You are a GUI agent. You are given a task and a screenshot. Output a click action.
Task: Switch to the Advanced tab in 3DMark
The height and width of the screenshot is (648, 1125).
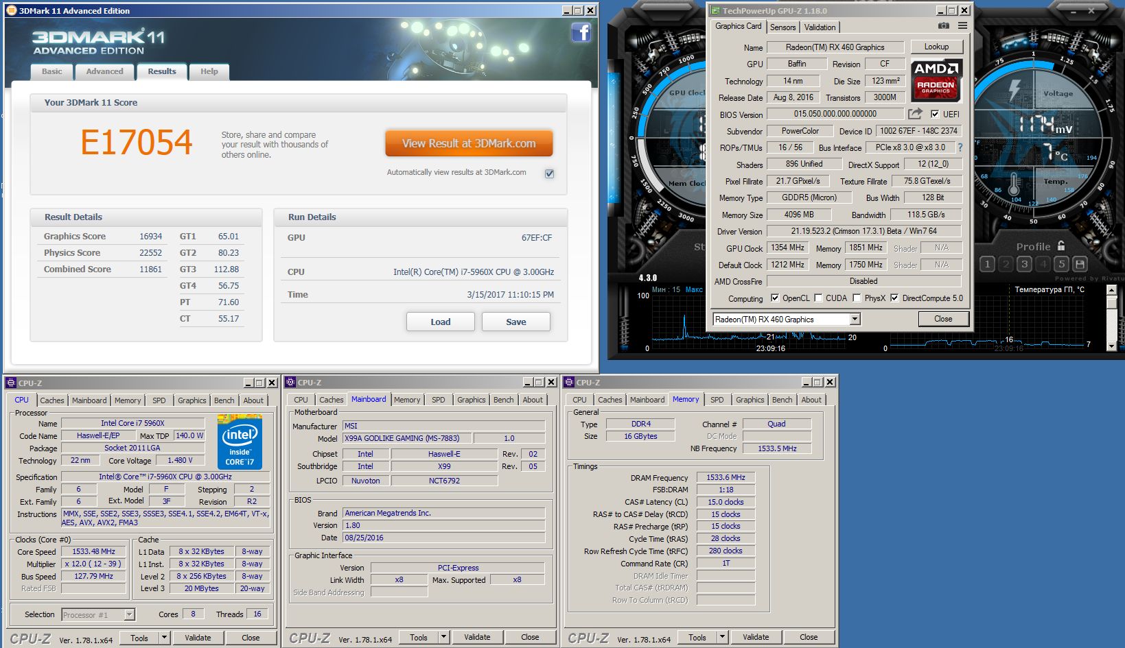(104, 71)
